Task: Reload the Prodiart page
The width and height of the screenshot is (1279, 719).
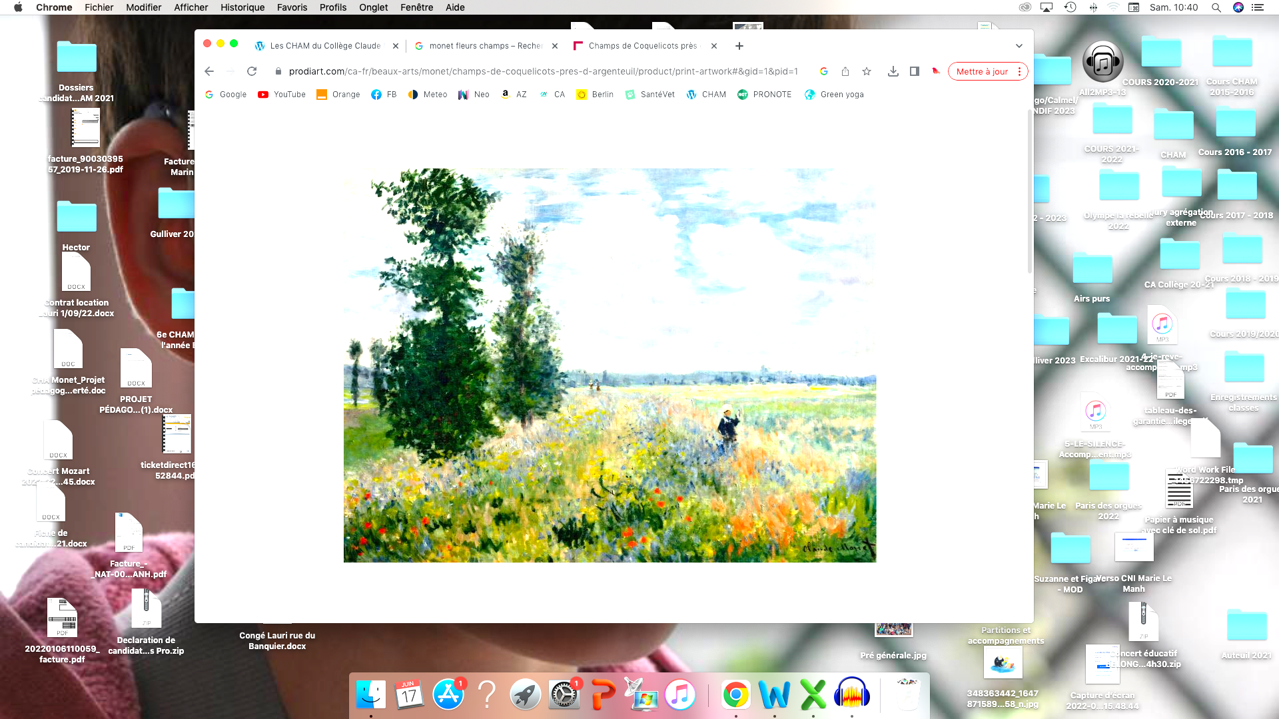Action: pos(252,71)
